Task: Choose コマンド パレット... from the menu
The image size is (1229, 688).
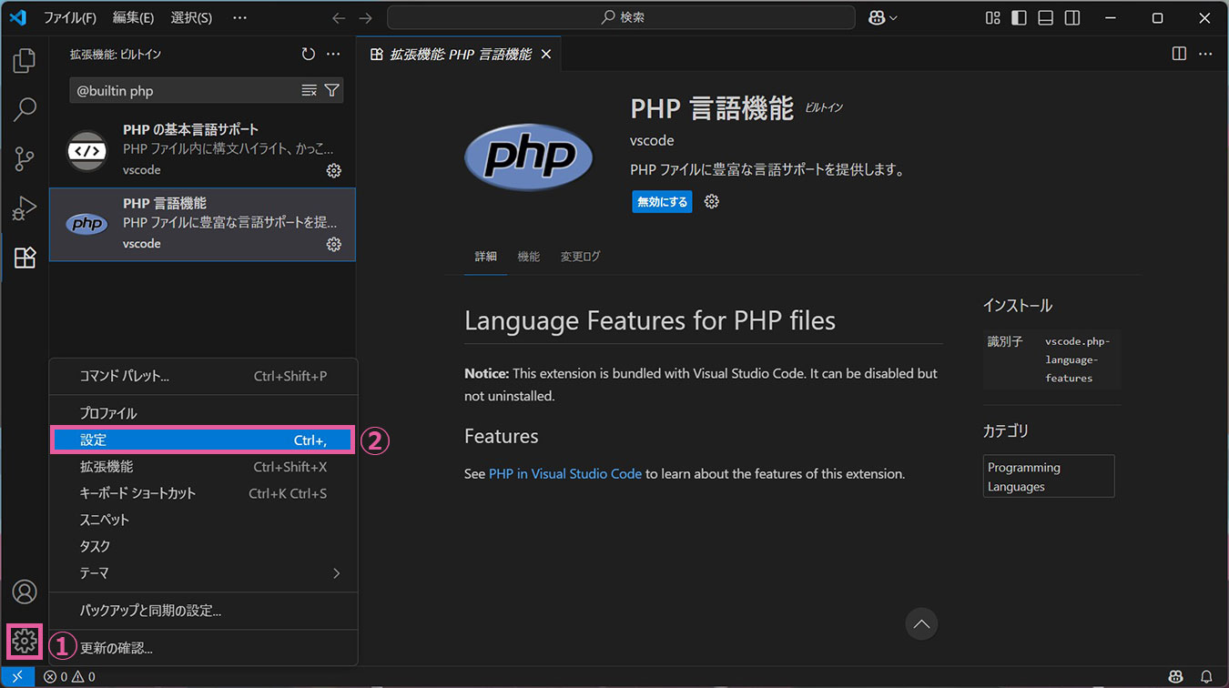Action: pos(202,376)
